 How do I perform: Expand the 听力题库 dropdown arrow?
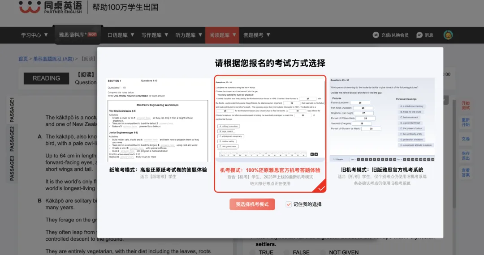click(x=200, y=35)
